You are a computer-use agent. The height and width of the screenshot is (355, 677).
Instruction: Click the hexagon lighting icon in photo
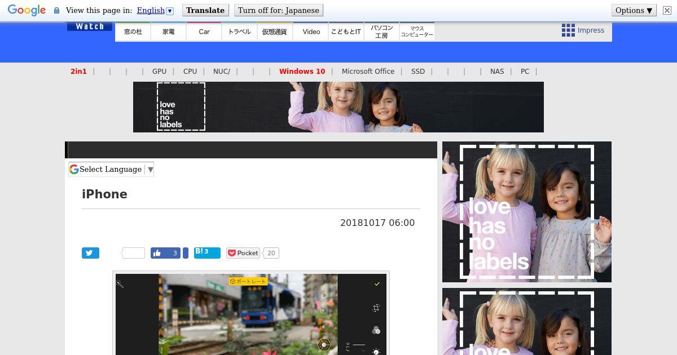pyautogui.click(x=324, y=345)
